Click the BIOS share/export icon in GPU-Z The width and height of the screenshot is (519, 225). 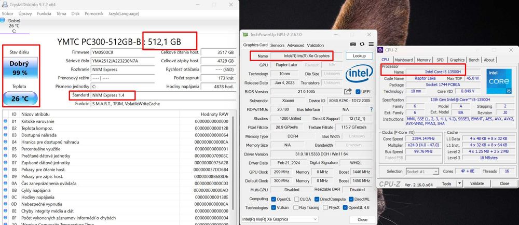point(348,92)
